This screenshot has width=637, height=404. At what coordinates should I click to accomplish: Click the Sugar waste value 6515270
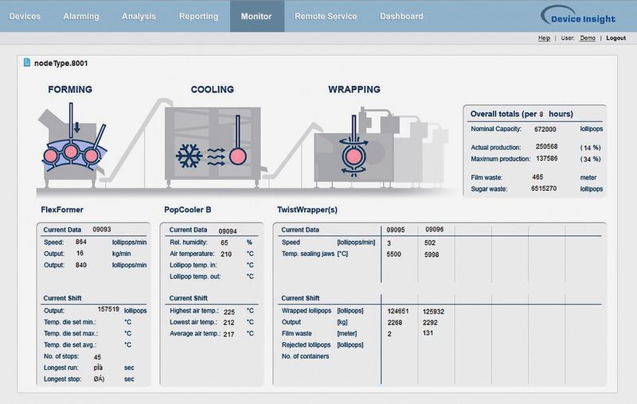pyautogui.click(x=544, y=188)
